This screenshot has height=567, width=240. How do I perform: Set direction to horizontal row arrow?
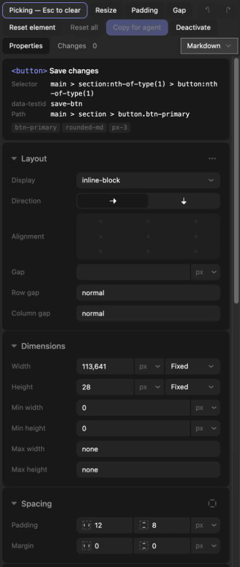[x=112, y=201]
